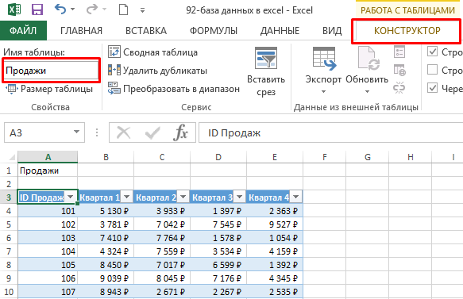Click Размер таблицы to resize table
This screenshot has height=299, width=463.
[49, 89]
